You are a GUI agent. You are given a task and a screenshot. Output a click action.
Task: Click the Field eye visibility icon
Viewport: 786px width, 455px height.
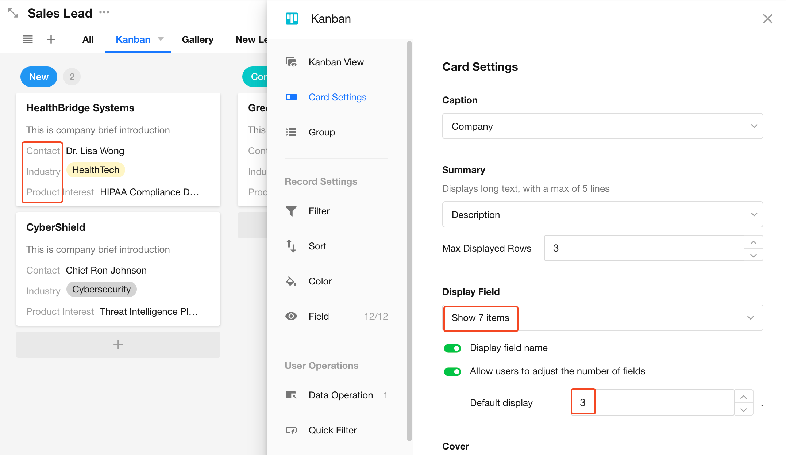291,316
